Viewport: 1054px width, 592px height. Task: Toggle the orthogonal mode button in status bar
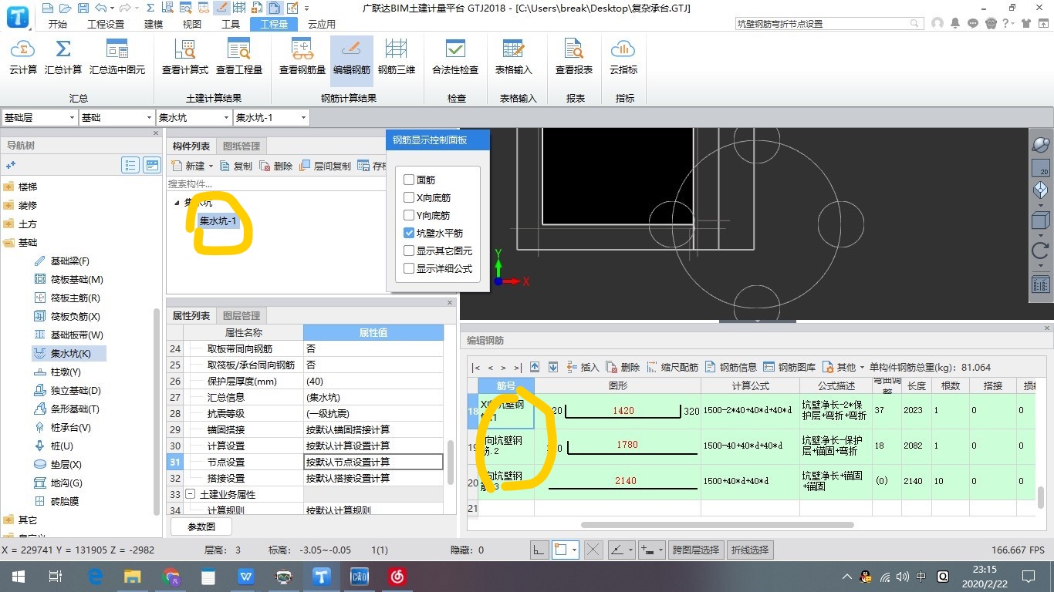tap(539, 550)
